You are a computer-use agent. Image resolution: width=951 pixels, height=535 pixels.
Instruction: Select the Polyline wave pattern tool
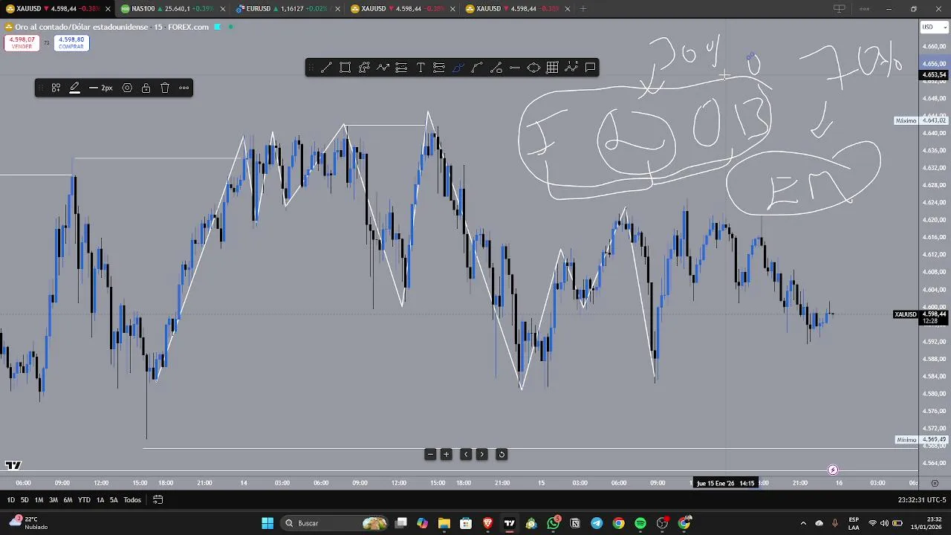(x=571, y=68)
